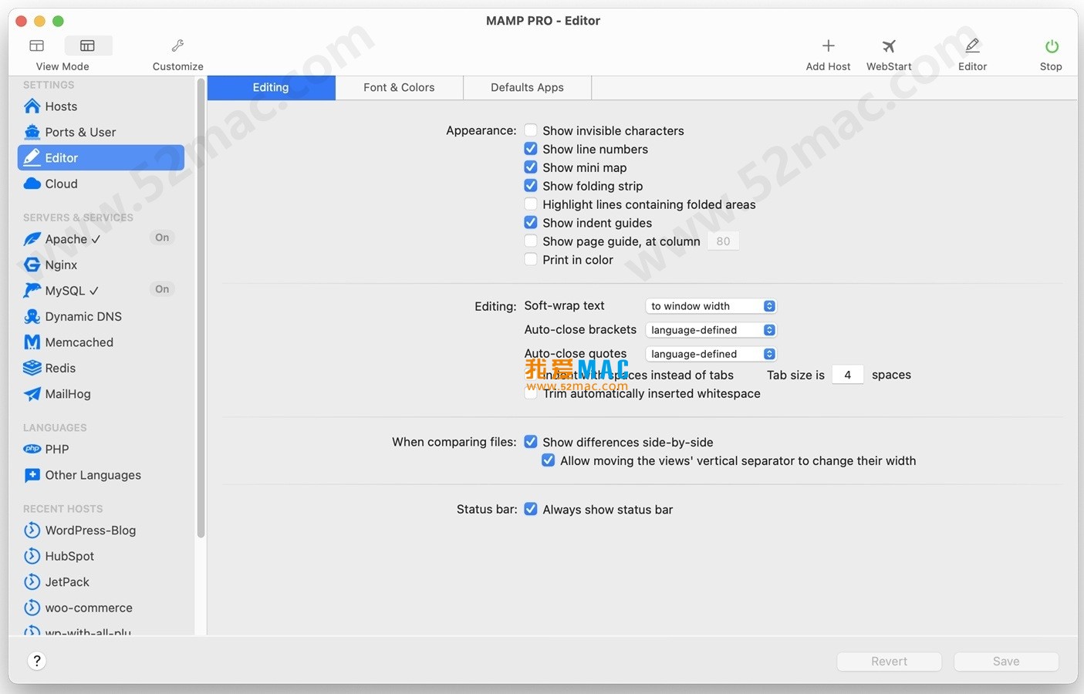Image resolution: width=1084 pixels, height=694 pixels.
Task: Switch to the Editing tab
Action: point(271,88)
